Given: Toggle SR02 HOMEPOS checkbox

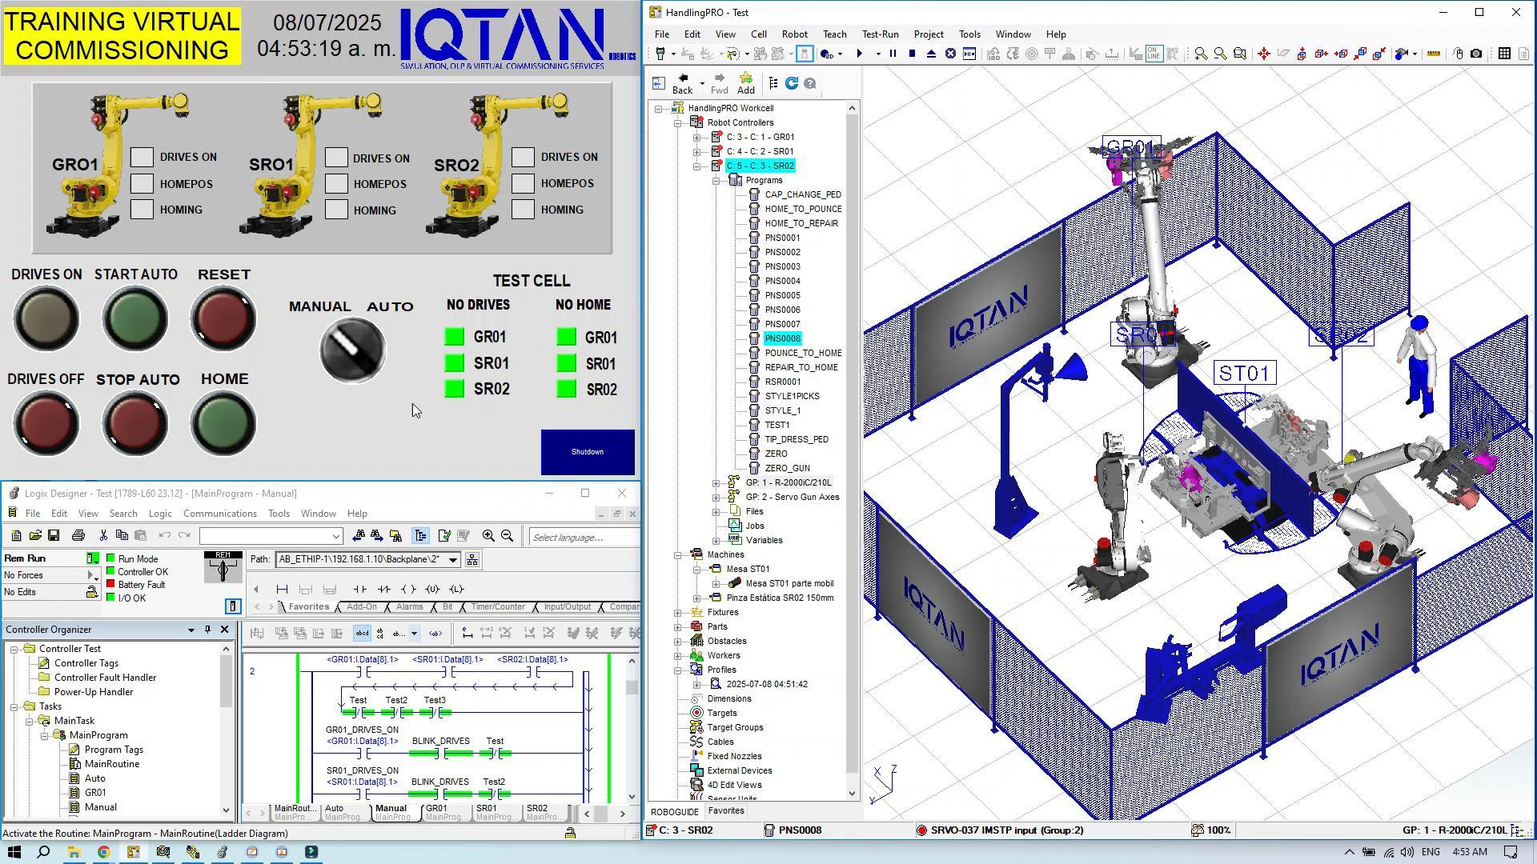Looking at the screenshot, I should pos(523,183).
